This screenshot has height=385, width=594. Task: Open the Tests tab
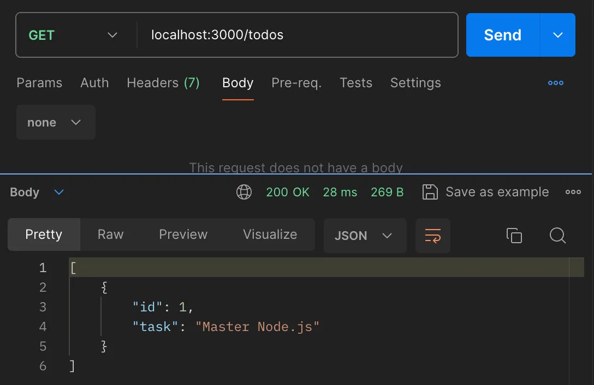click(x=355, y=83)
